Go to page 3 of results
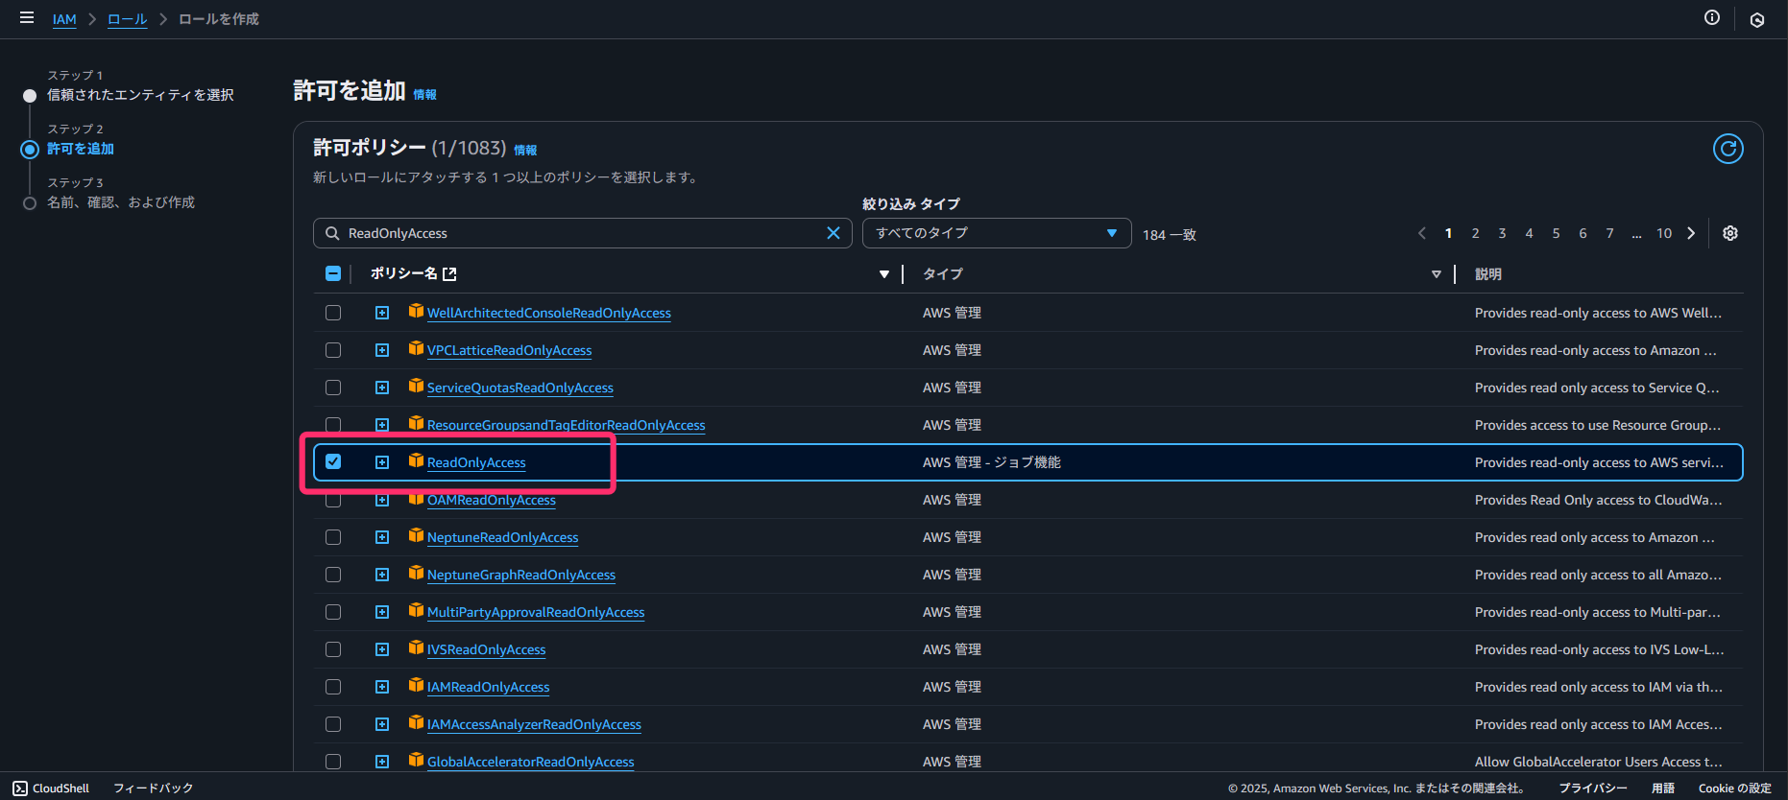 tap(1502, 233)
